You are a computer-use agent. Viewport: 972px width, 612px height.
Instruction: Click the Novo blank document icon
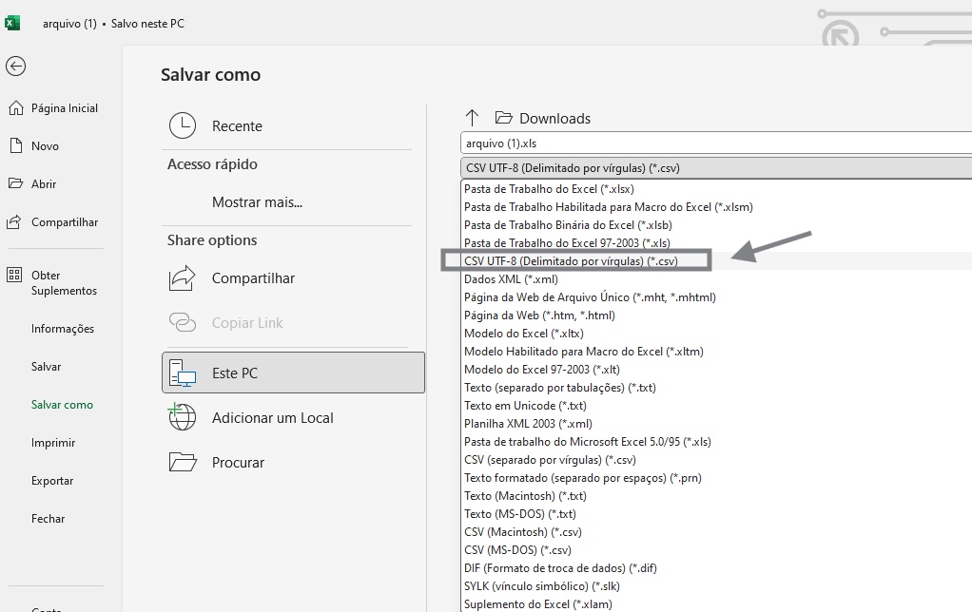tap(15, 146)
